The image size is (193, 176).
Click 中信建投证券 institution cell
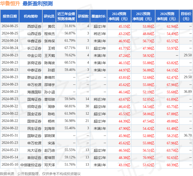(x=31, y=165)
